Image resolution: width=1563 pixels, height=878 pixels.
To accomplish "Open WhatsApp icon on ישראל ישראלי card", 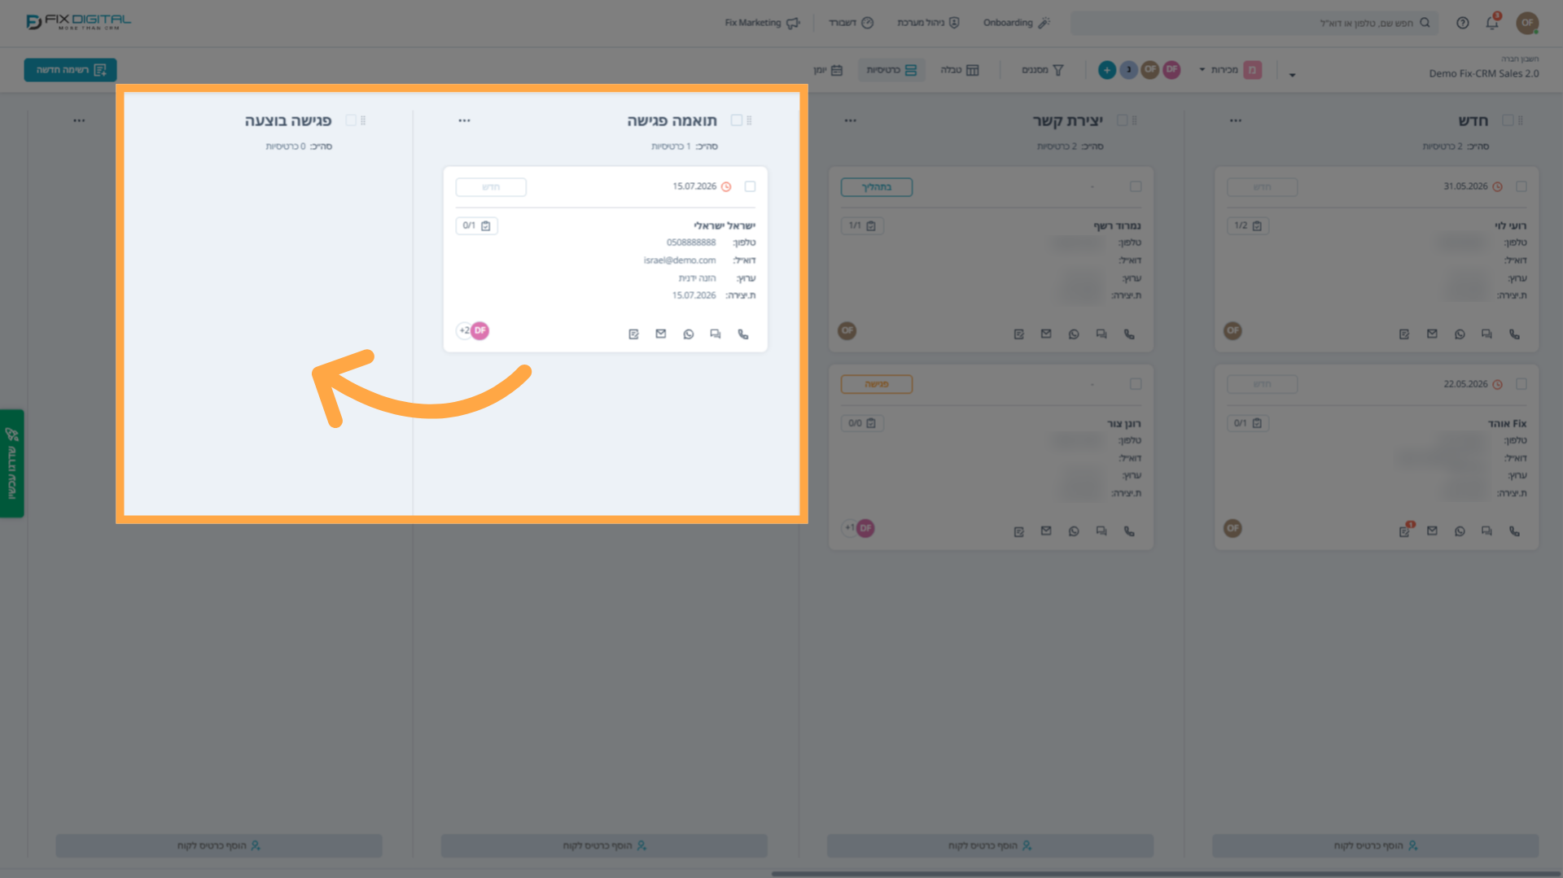I will click(688, 334).
